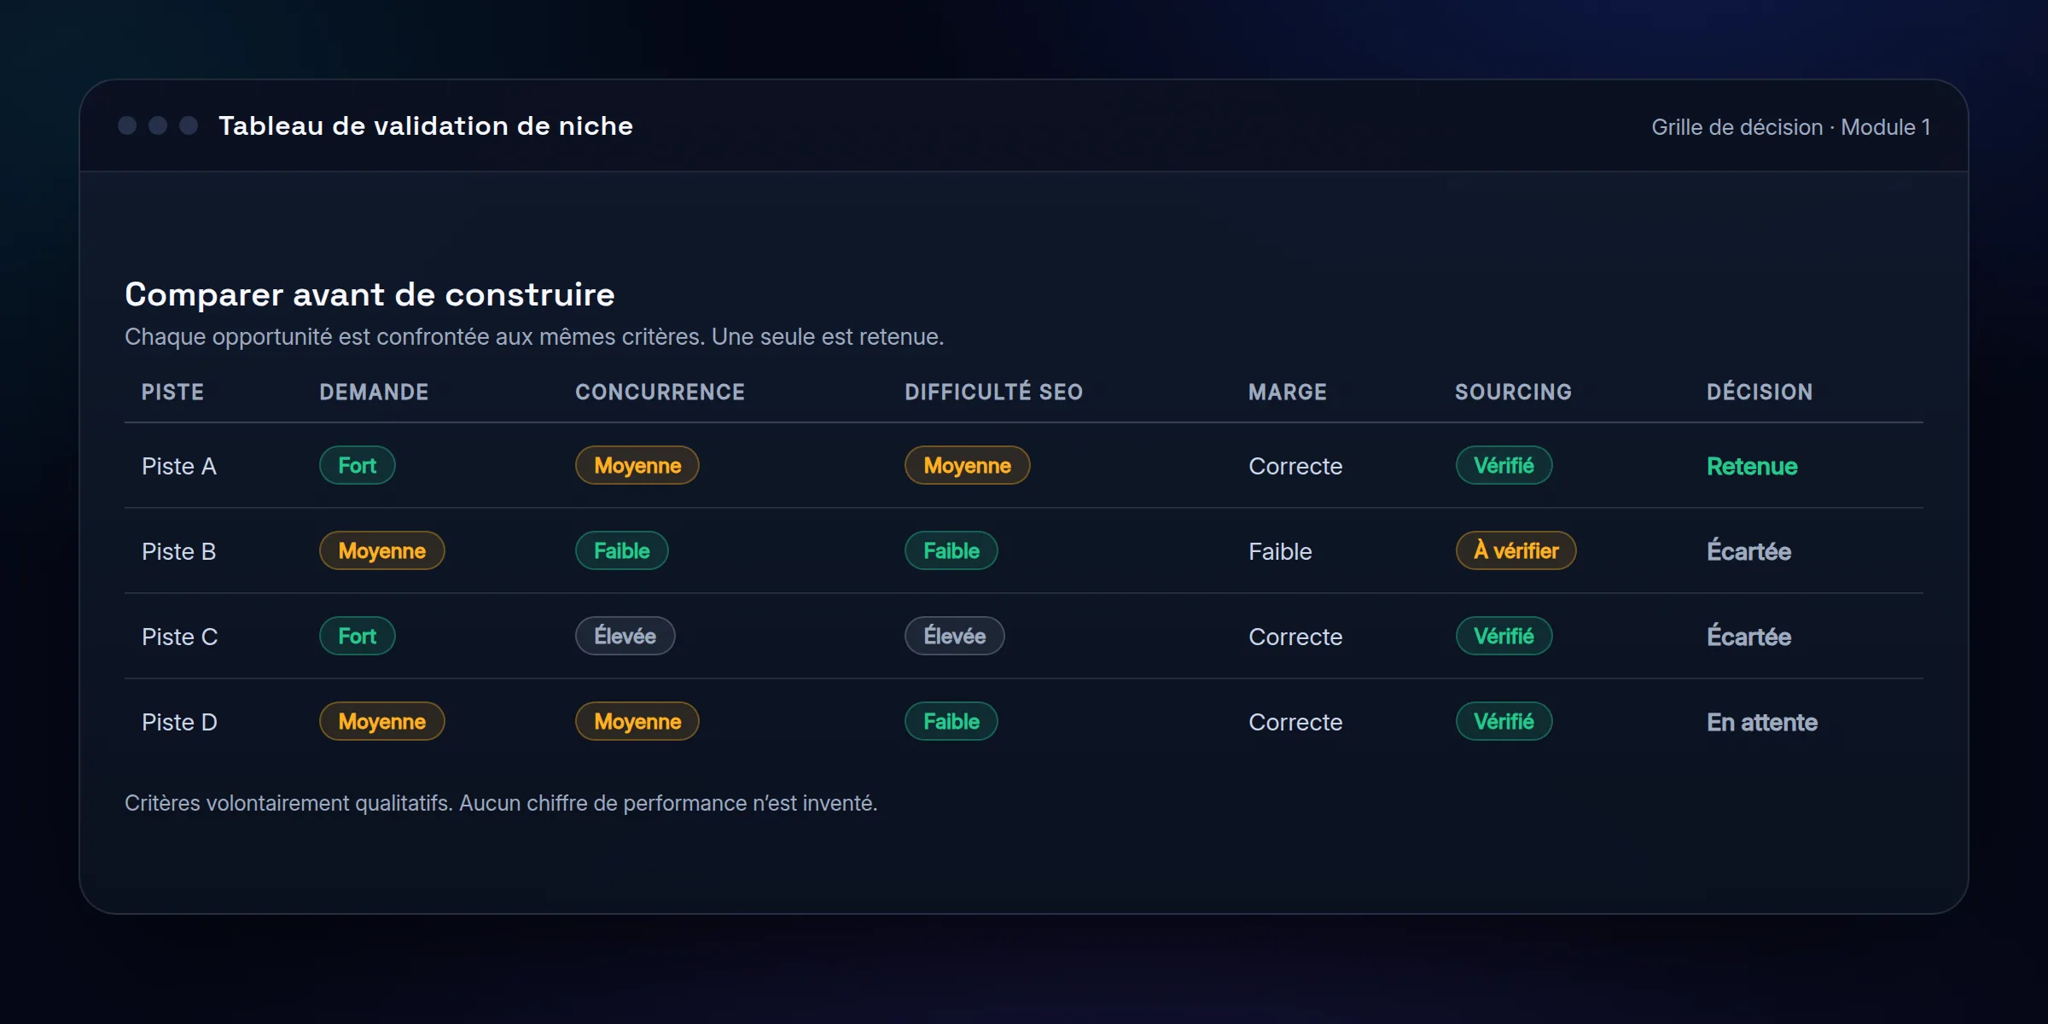Screen dimensions: 2048x1024
Task: Select Piste C's Élevée concurrence badge
Action: (x=625, y=636)
